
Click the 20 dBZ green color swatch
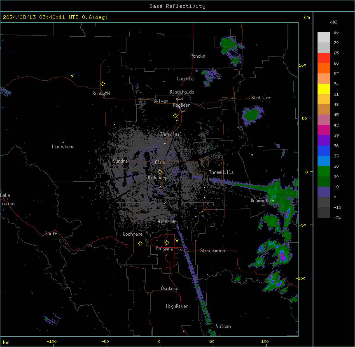pos(324,171)
